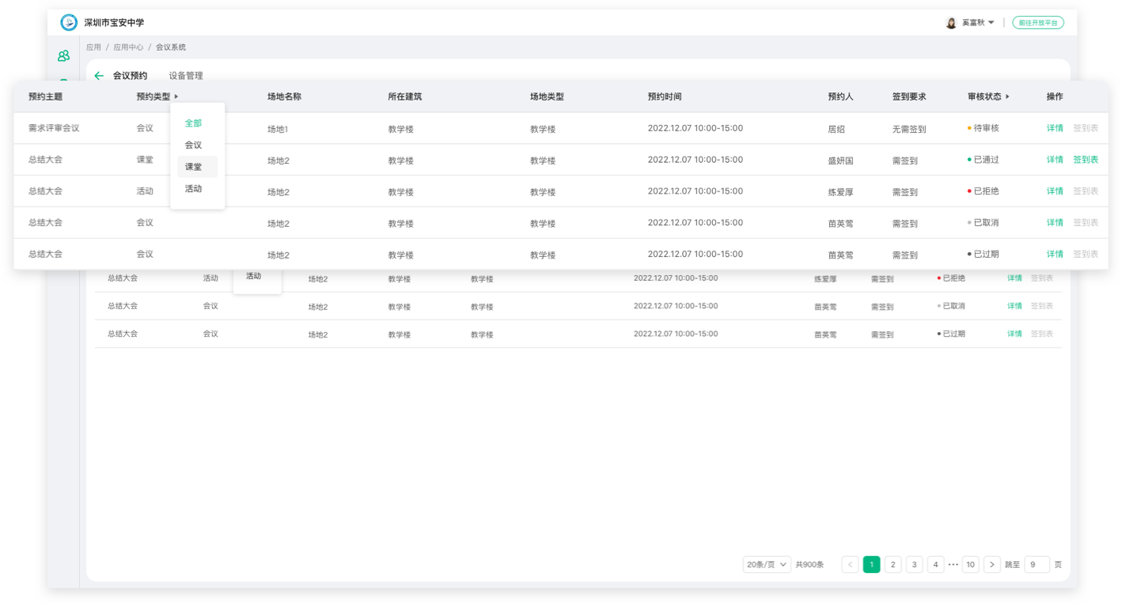Click the 跳至 page number input field
Viewport: 1122px width, 604px height.
pos(1037,564)
